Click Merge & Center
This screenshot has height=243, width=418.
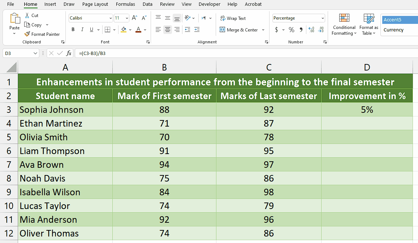coord(238,30)
